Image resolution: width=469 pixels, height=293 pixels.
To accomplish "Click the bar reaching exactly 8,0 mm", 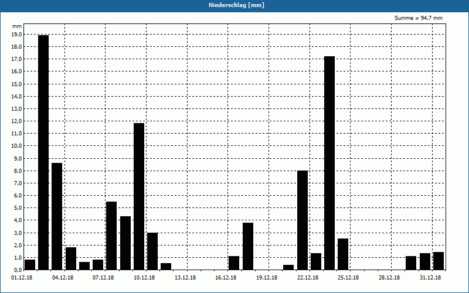I will 303,220.
